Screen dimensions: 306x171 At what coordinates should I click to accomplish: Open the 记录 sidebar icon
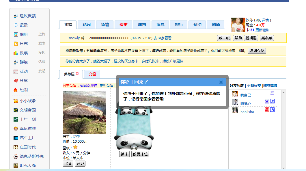pos(16,25)
